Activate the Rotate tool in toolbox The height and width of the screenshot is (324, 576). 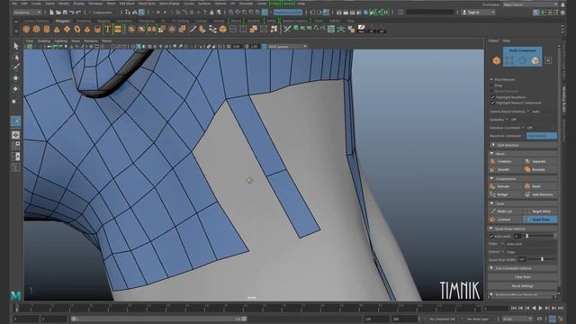tap(16, 89)
